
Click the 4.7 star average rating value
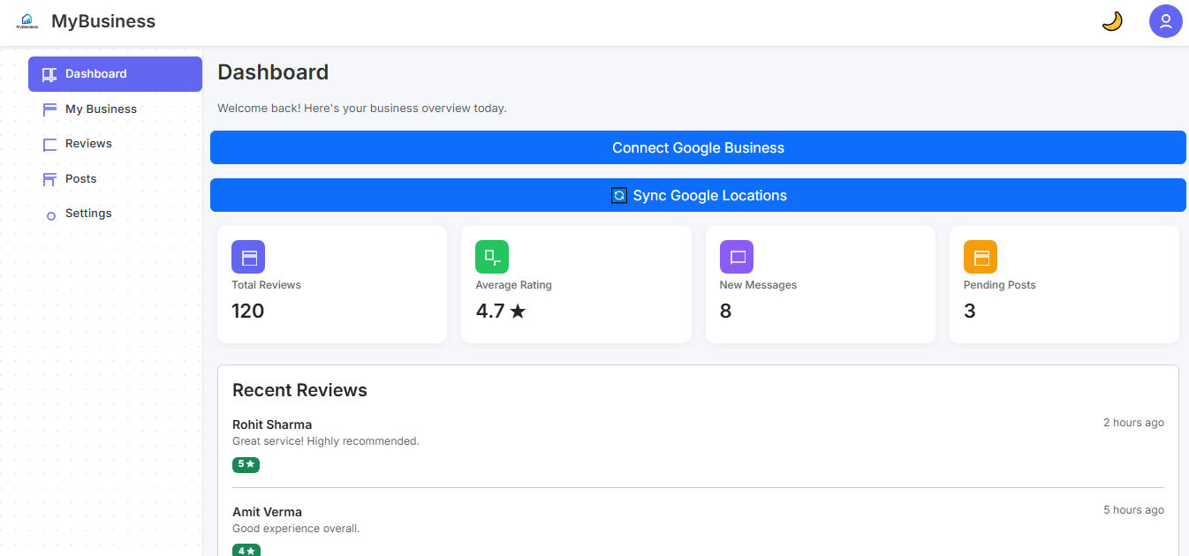pyautogui.click(x=500, y=311)
